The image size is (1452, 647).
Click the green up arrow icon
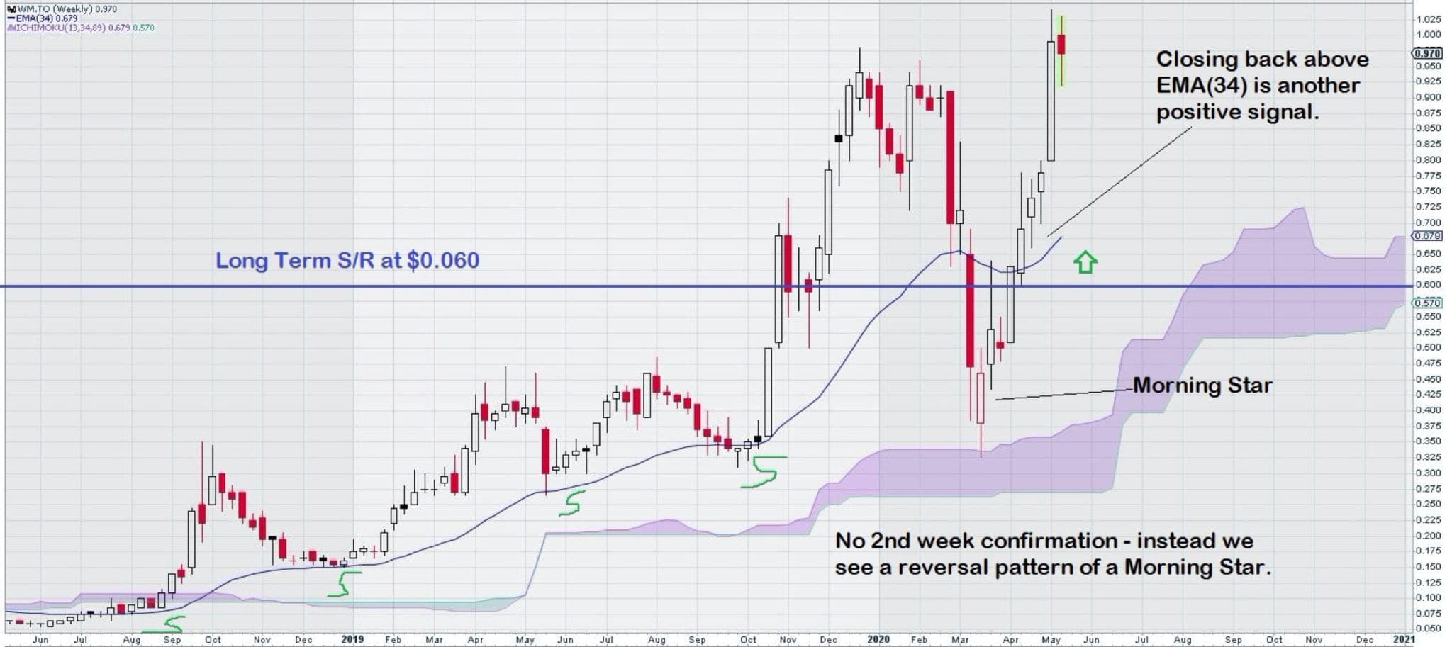[1085, 261]
